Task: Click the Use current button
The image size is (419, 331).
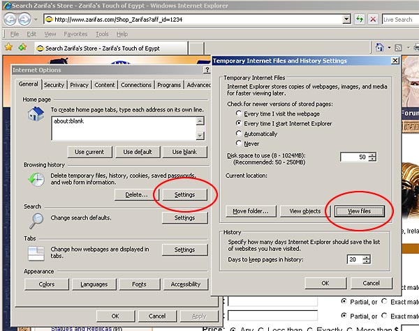Action: click(89, 152)
